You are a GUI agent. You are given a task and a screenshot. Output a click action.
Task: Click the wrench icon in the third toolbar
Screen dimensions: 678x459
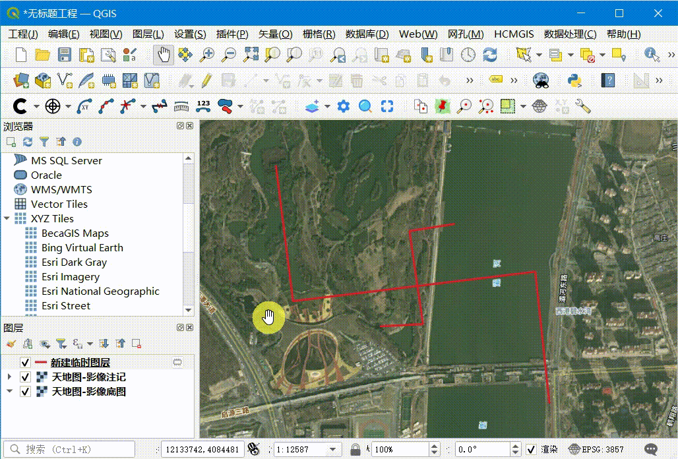pos(583,106)
